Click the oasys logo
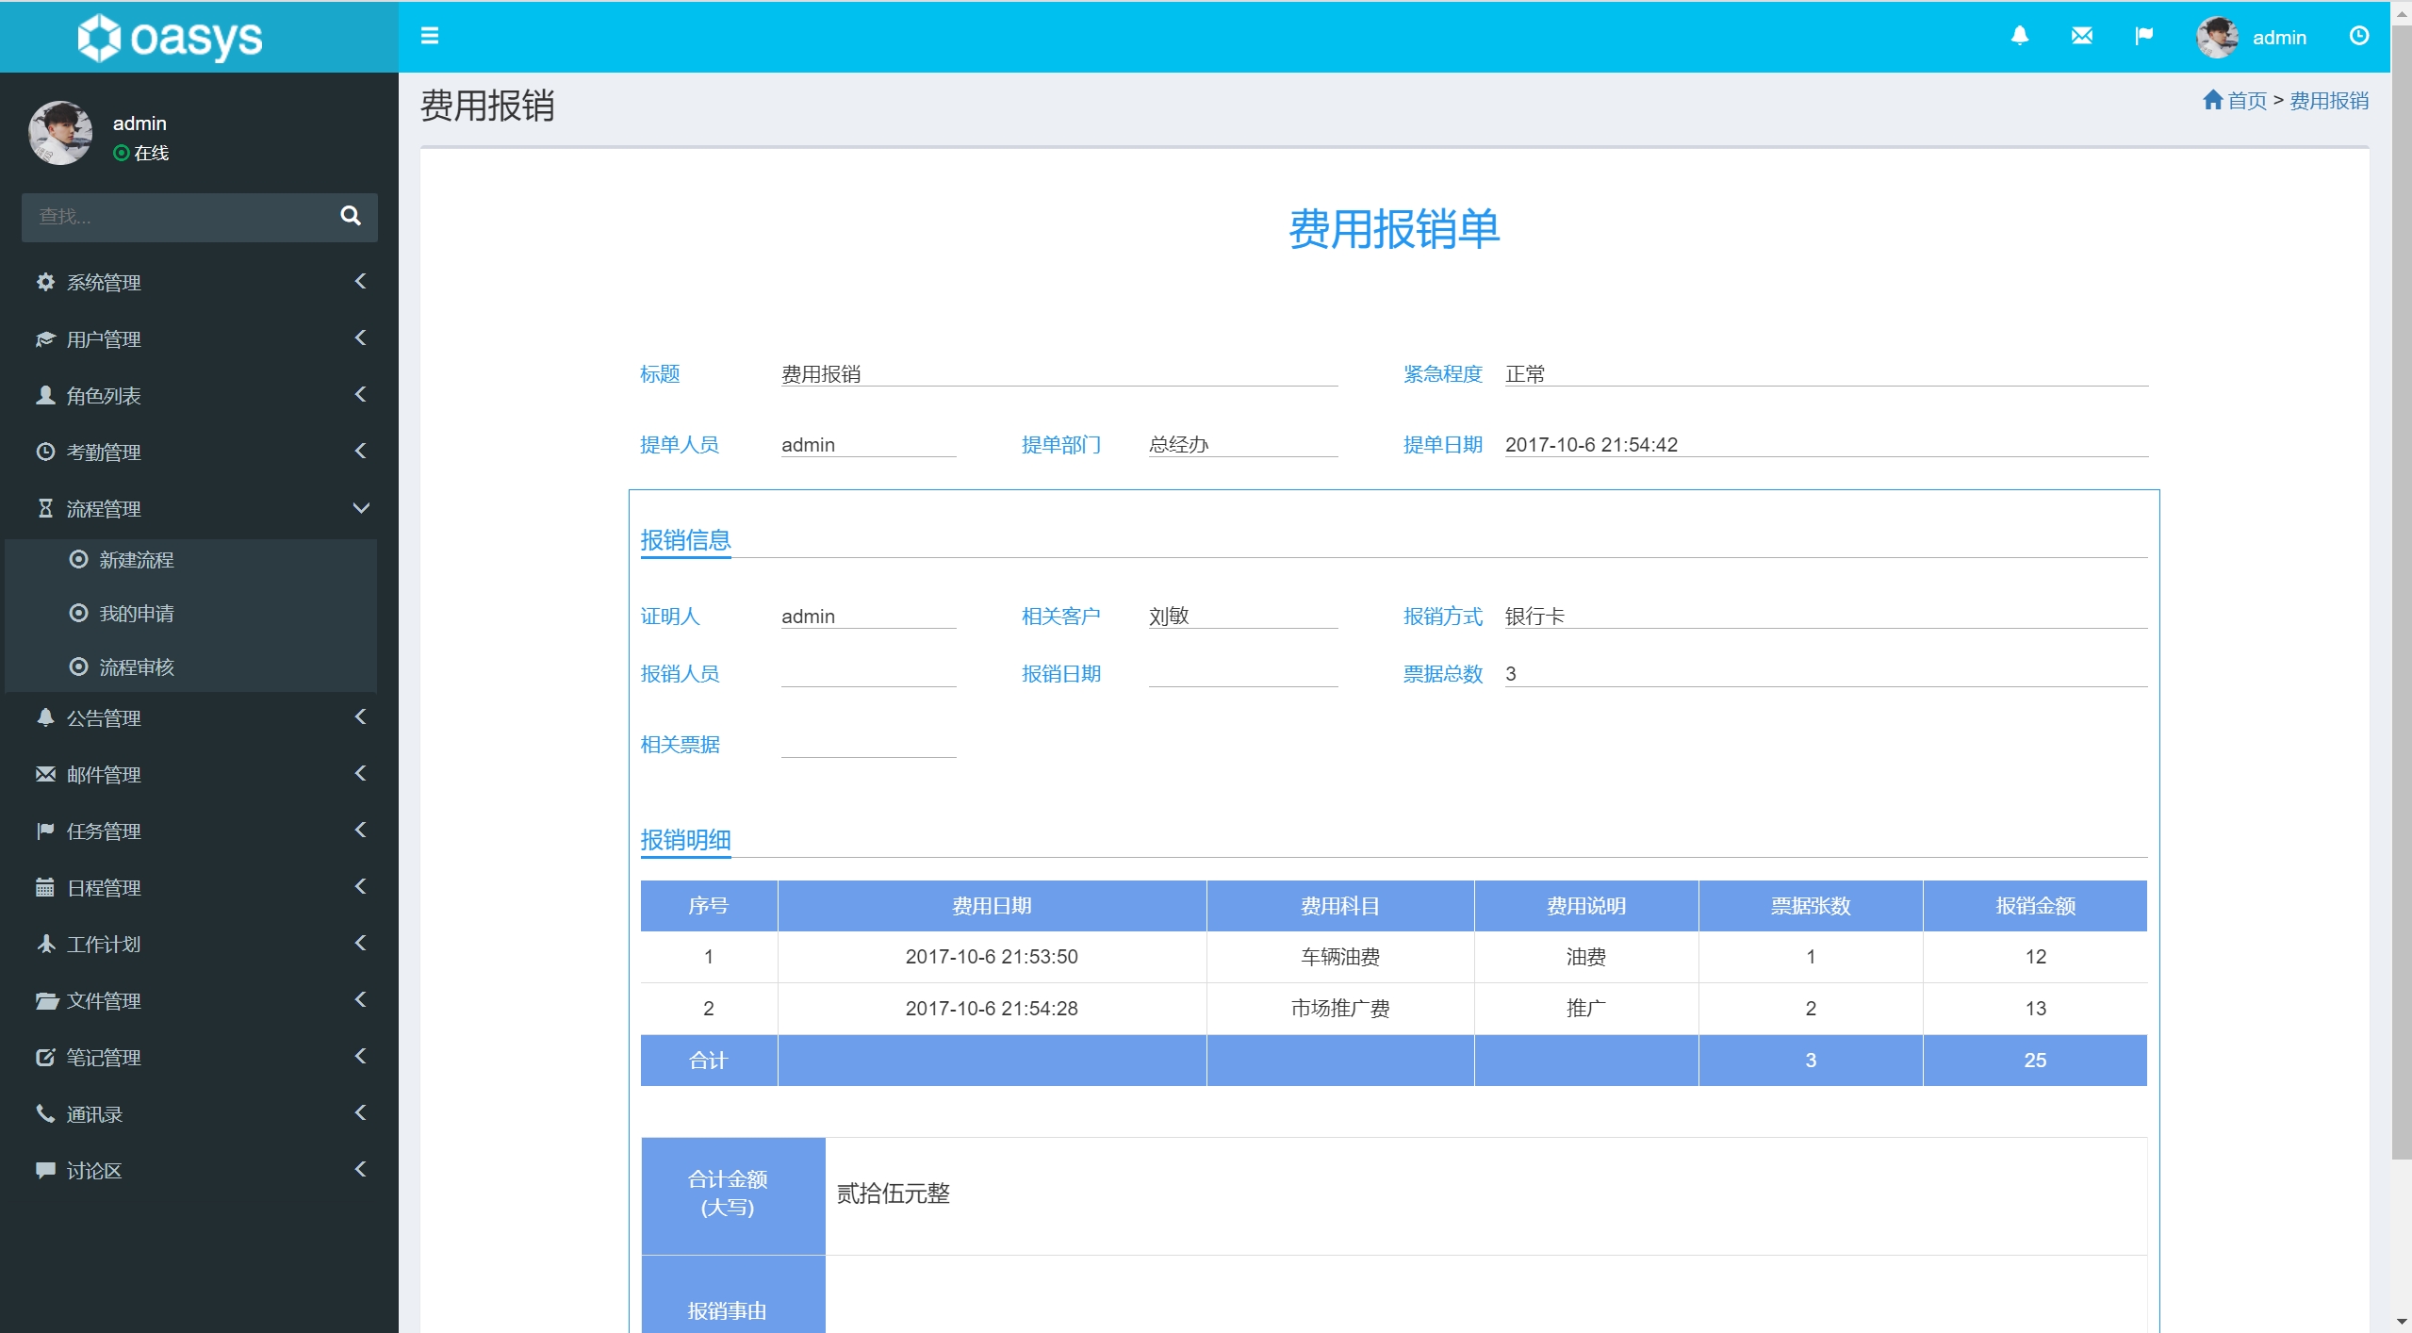The height and width of the screenshot is (1333, 2412). click(170, 38)
